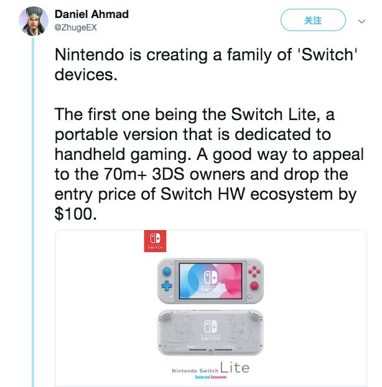
Task: Open the @ZhugeEX handle link
Action: 75,27
